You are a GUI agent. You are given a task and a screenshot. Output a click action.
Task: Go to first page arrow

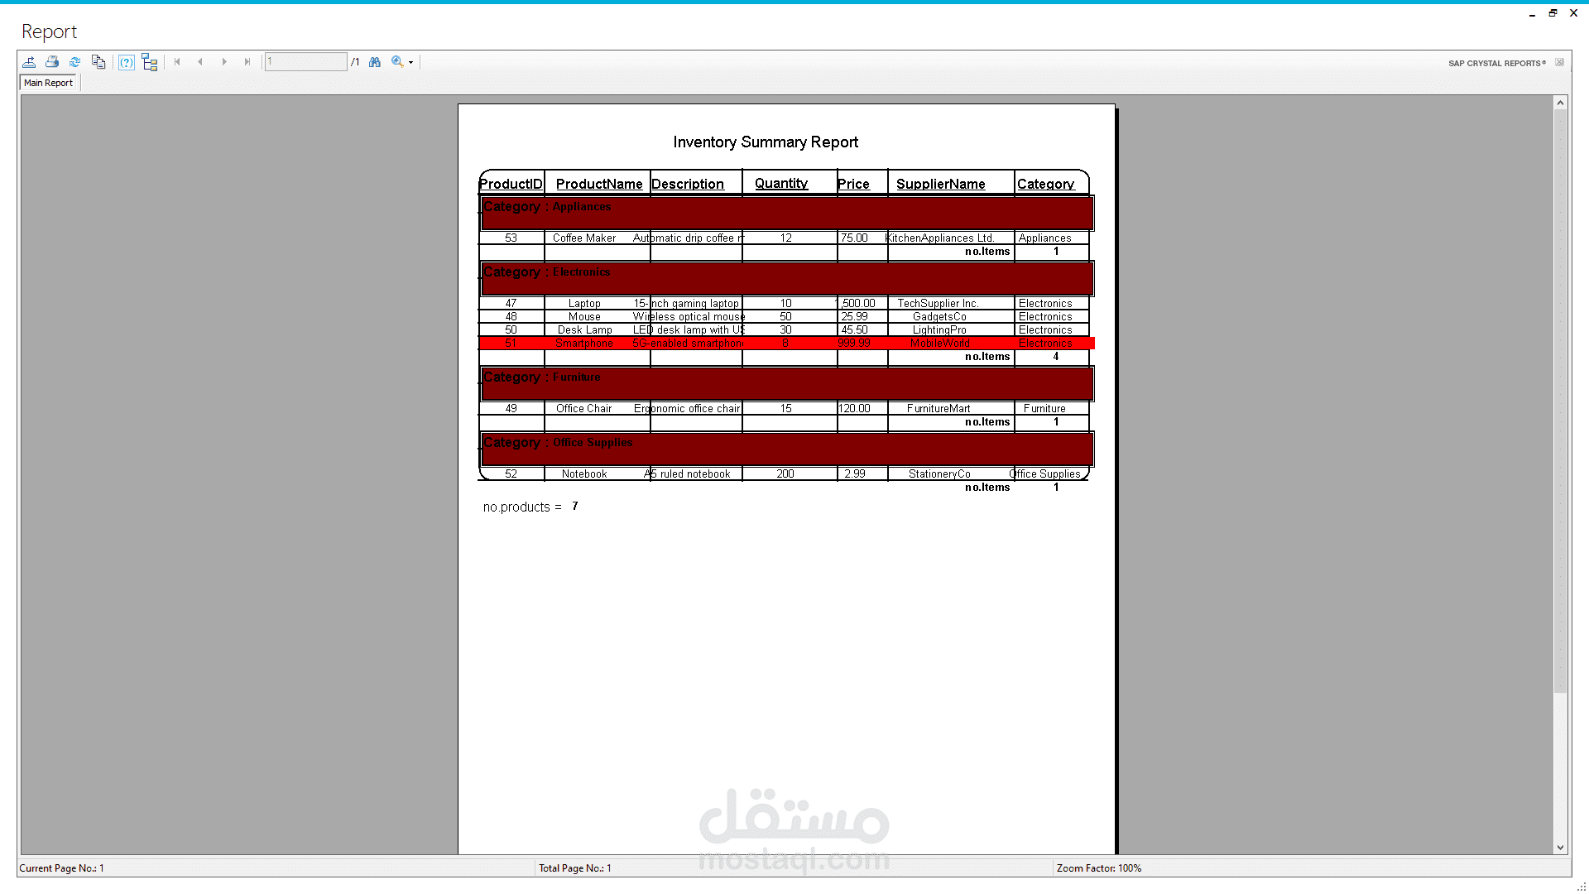177,62
